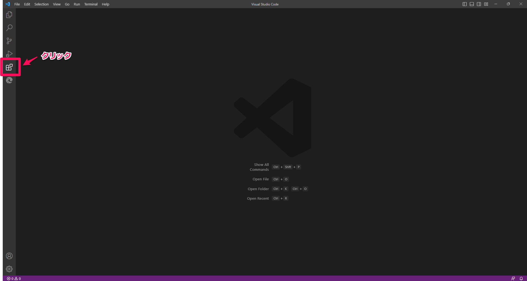Open the Accounts icon in activity bar
Screen dimensions: 527x281
point(9,256)
